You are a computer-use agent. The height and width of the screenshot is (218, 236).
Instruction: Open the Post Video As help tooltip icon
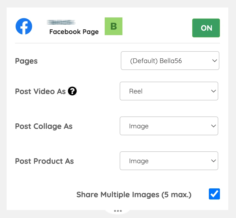tap(72, 91)
